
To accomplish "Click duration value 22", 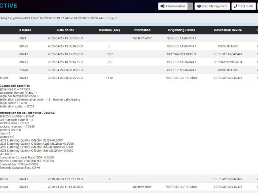I will pyautogui.click(x=109, y=62).
